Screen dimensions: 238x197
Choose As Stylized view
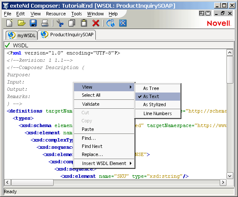point(158,104)
